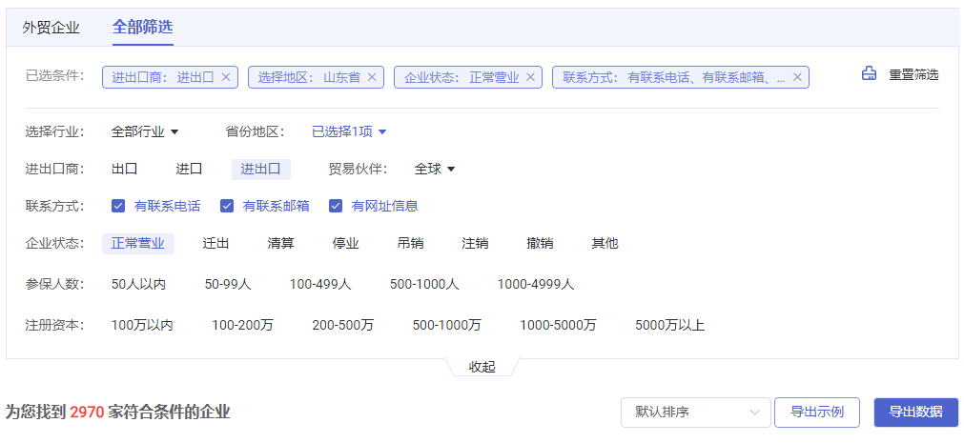Click the 导出数据 button
The image size is (964, 443).
[915, 413]
